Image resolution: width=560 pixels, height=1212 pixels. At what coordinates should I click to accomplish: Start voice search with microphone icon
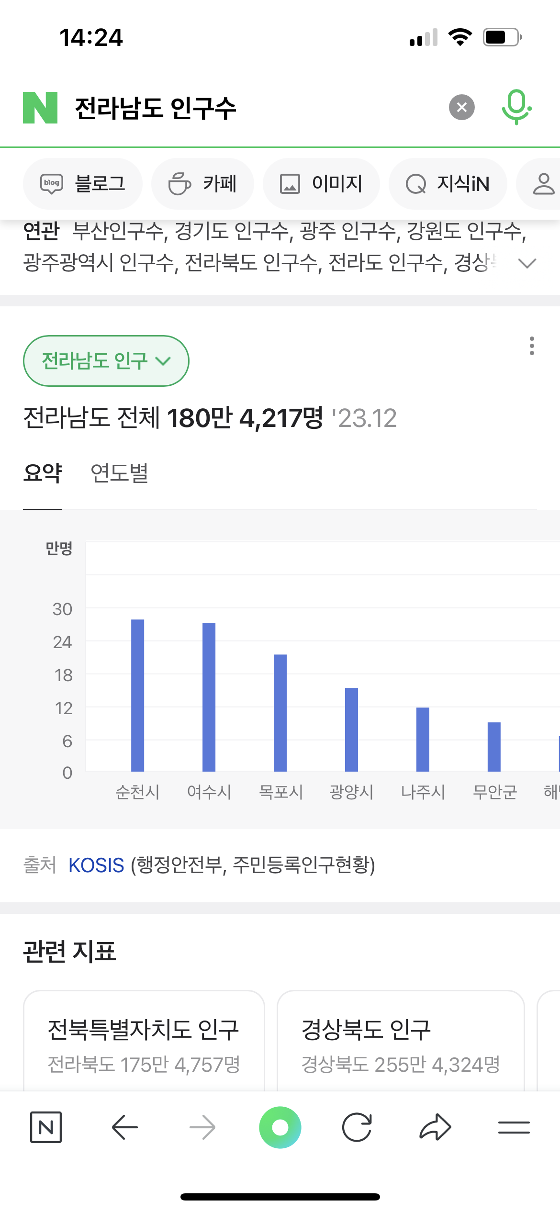pos(516,107)
